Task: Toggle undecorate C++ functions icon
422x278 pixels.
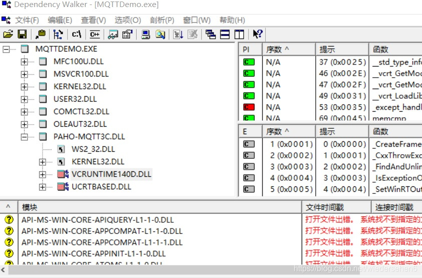Action: (x=94, y=35)
